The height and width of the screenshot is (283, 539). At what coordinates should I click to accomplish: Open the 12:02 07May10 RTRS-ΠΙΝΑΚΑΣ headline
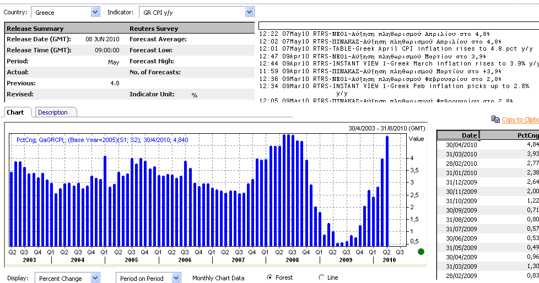[x=380, y=41]
